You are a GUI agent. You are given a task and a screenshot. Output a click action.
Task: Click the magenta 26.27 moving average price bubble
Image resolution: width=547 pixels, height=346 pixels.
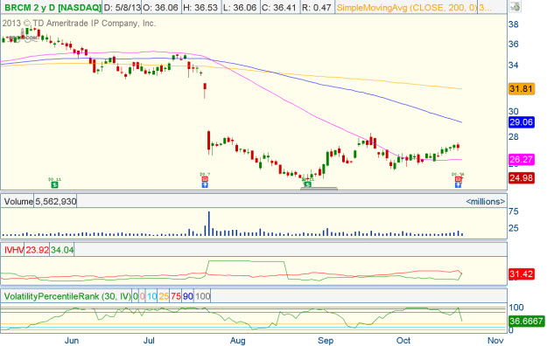click(522, 159)
